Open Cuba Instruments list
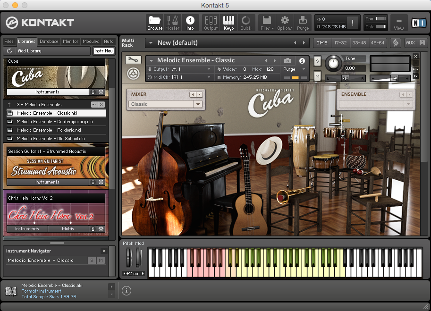431x311 pixels. (47, 92)
